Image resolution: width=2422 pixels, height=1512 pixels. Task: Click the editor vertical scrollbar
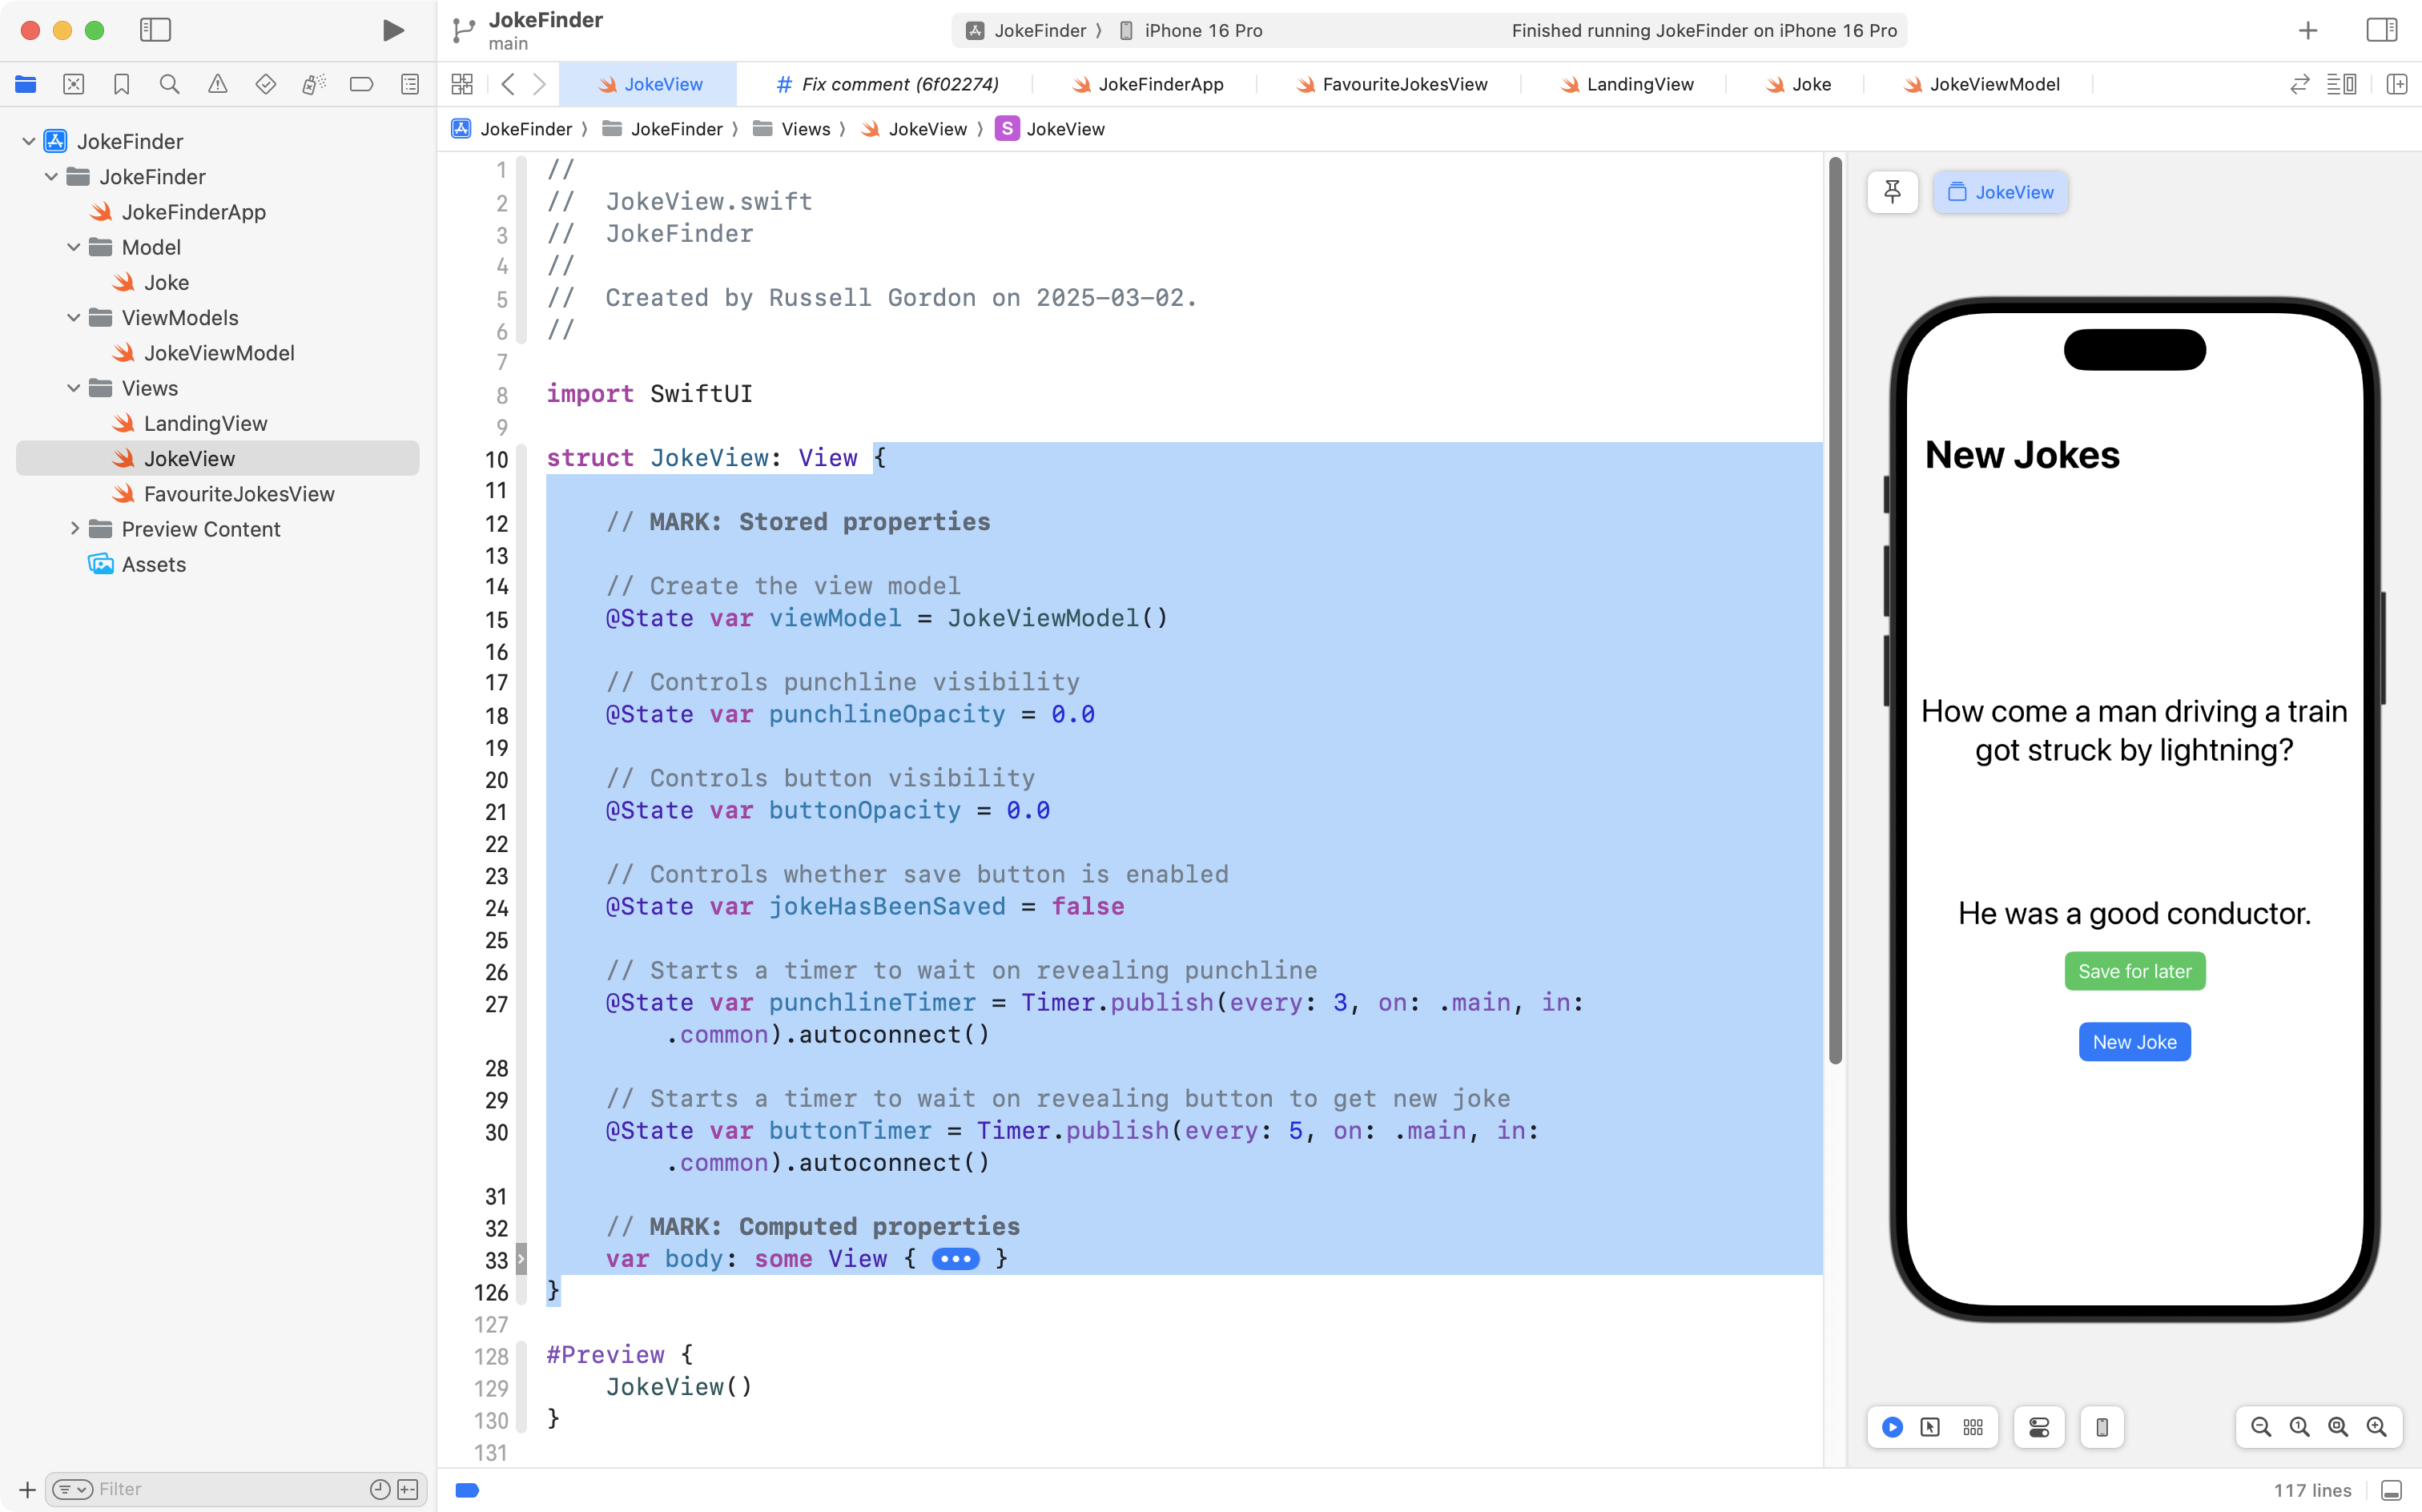[1835, 610]
